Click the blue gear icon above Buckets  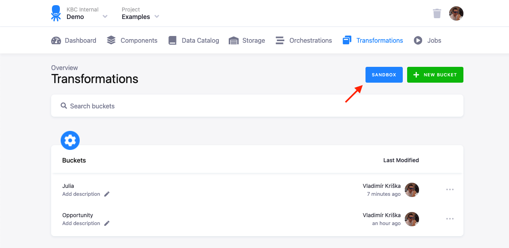click(x=70, y=140)
